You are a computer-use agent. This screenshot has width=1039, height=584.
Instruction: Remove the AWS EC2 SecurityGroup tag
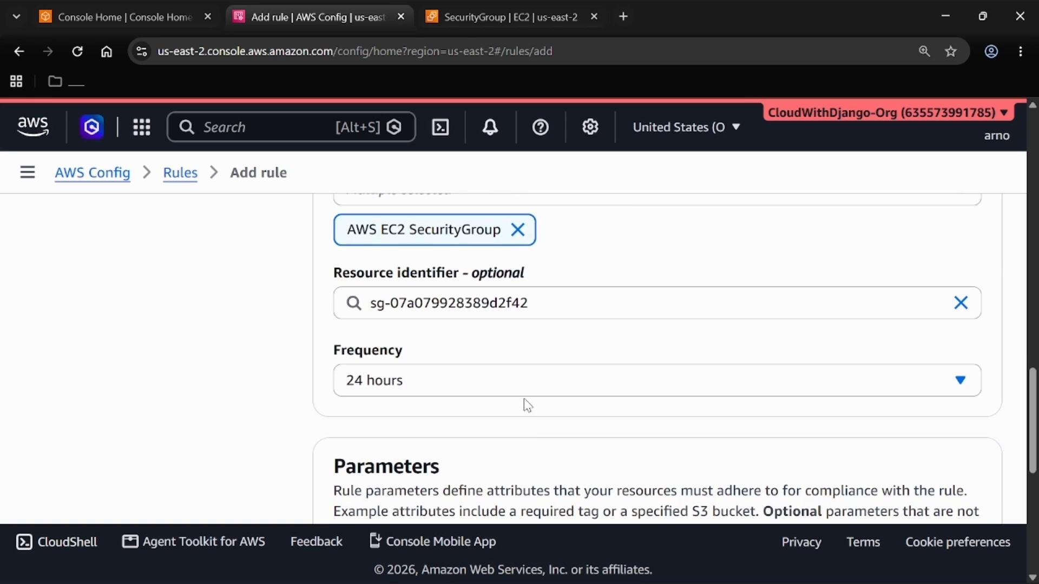point(518,230)
